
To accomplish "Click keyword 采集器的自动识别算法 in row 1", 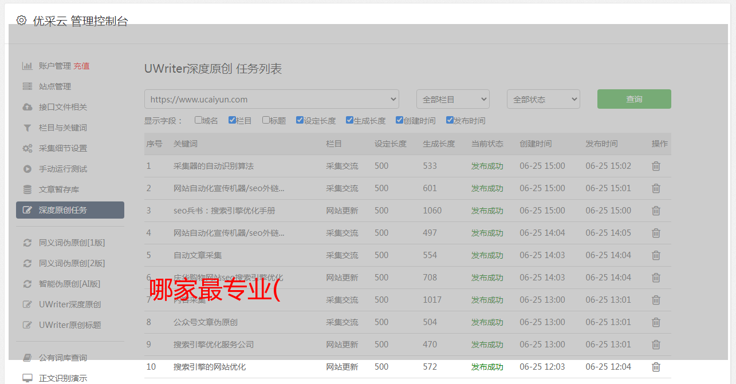I will click(214, 166).
